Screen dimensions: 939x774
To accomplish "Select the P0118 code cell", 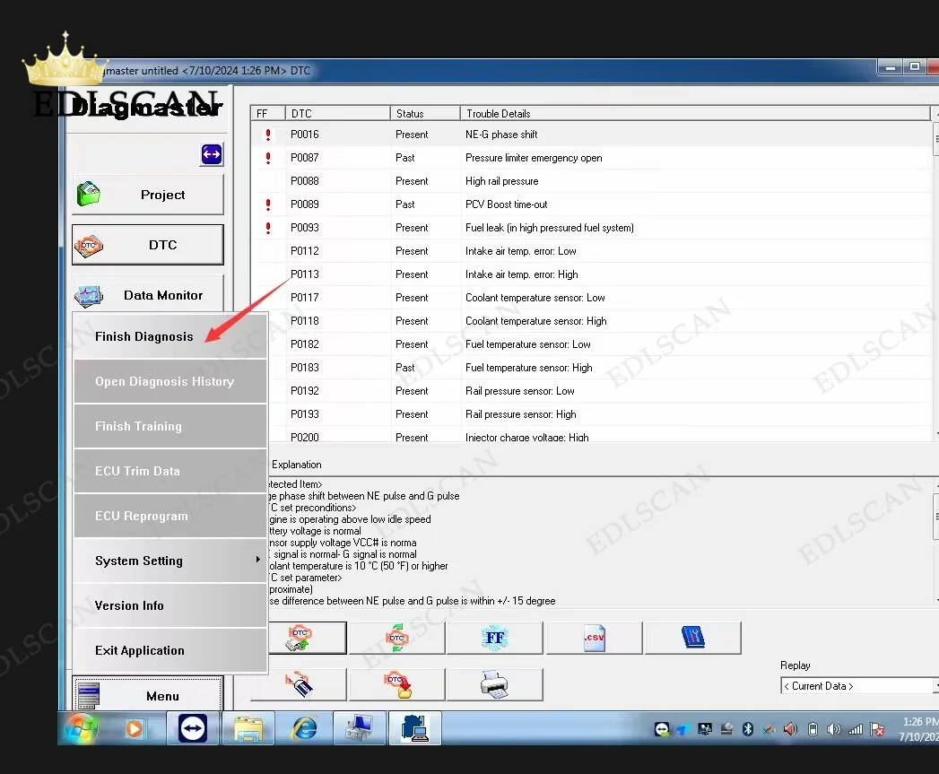I will pos(305,321).
